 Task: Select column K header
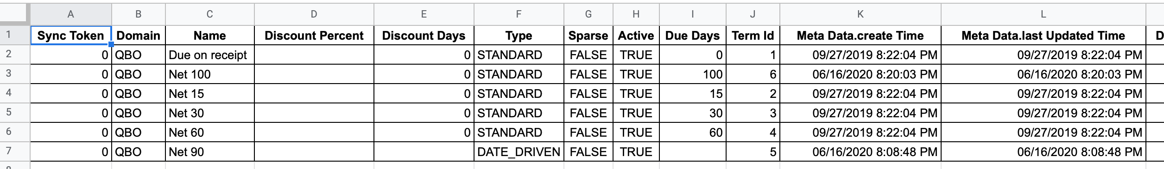click(x=860, y=14)
